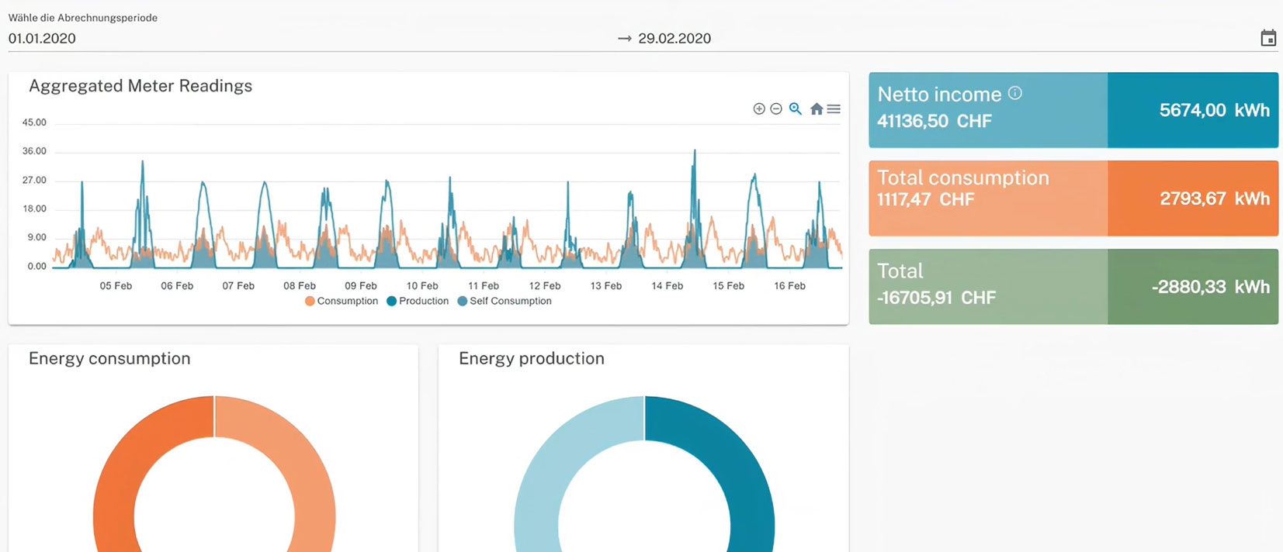Click the chart zoom-out minus icon
The image size is (1283, 552).
tap(776, 109)
